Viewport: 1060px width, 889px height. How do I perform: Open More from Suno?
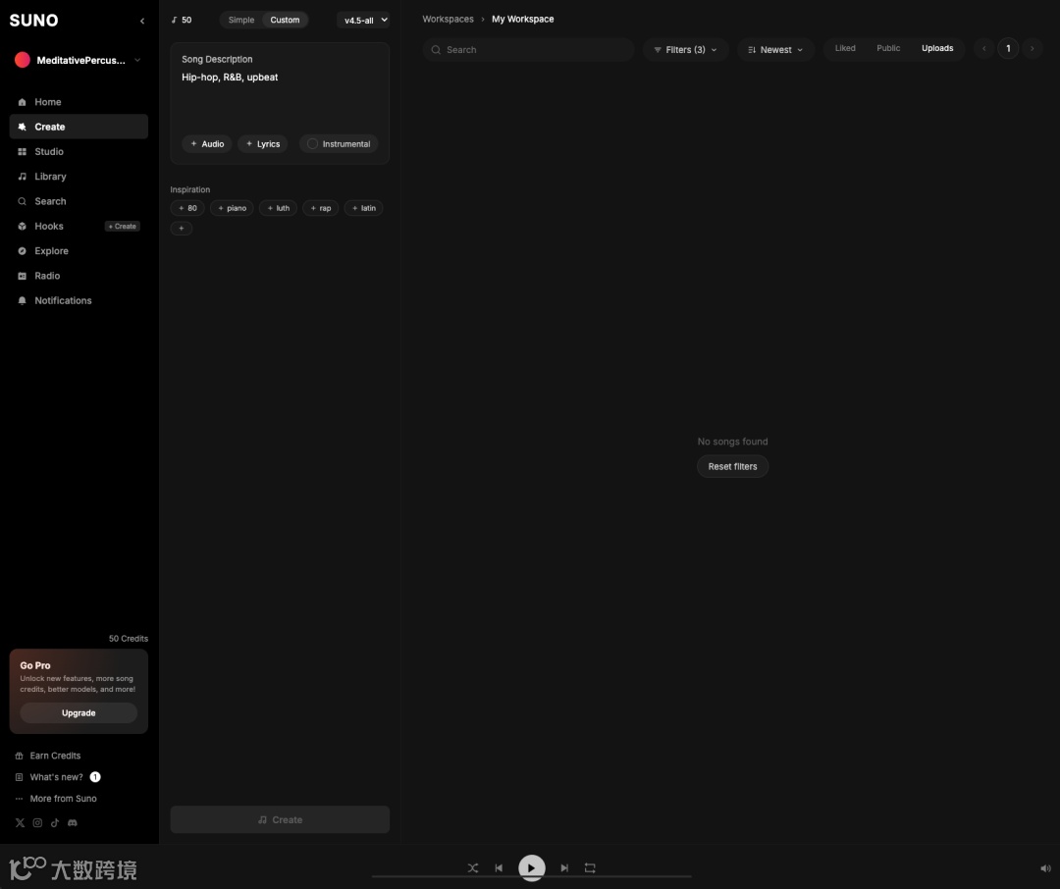tap(63, 799)
